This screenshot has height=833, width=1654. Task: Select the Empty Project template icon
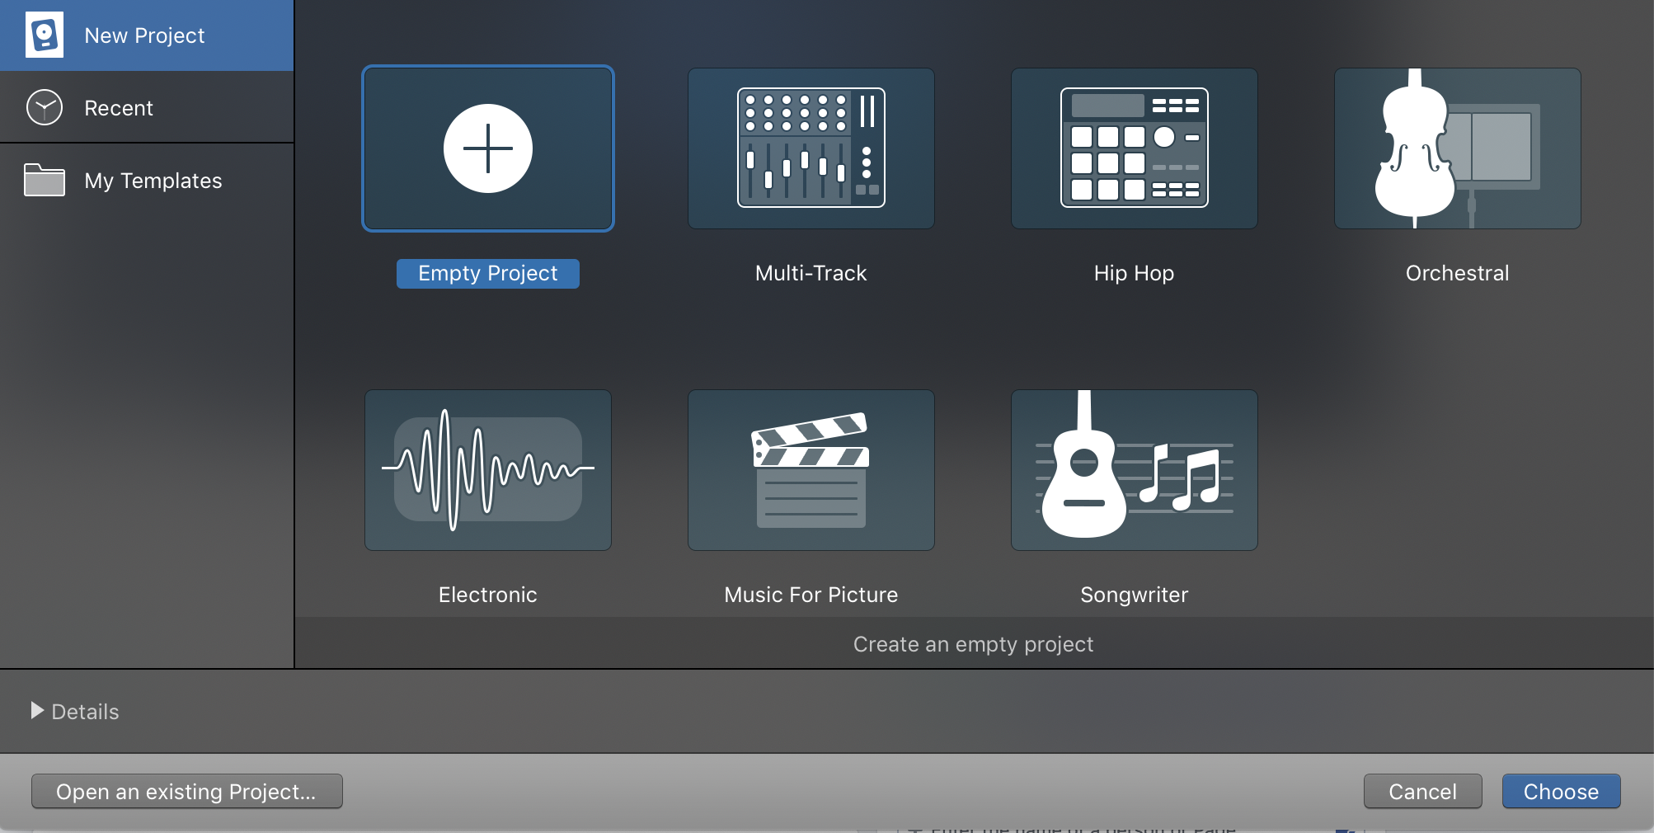point(487,148)
